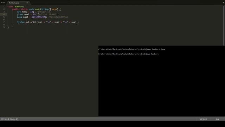
Task: Click the editor vertical scrollbar
Action: (224, 26)
